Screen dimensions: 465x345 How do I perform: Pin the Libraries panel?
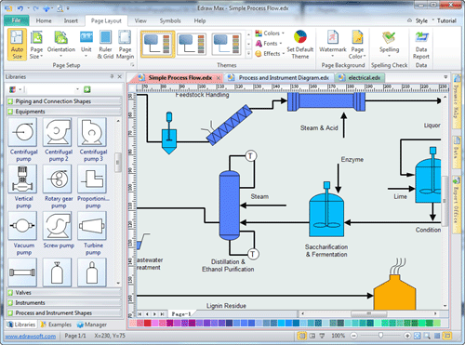[112, 76]
